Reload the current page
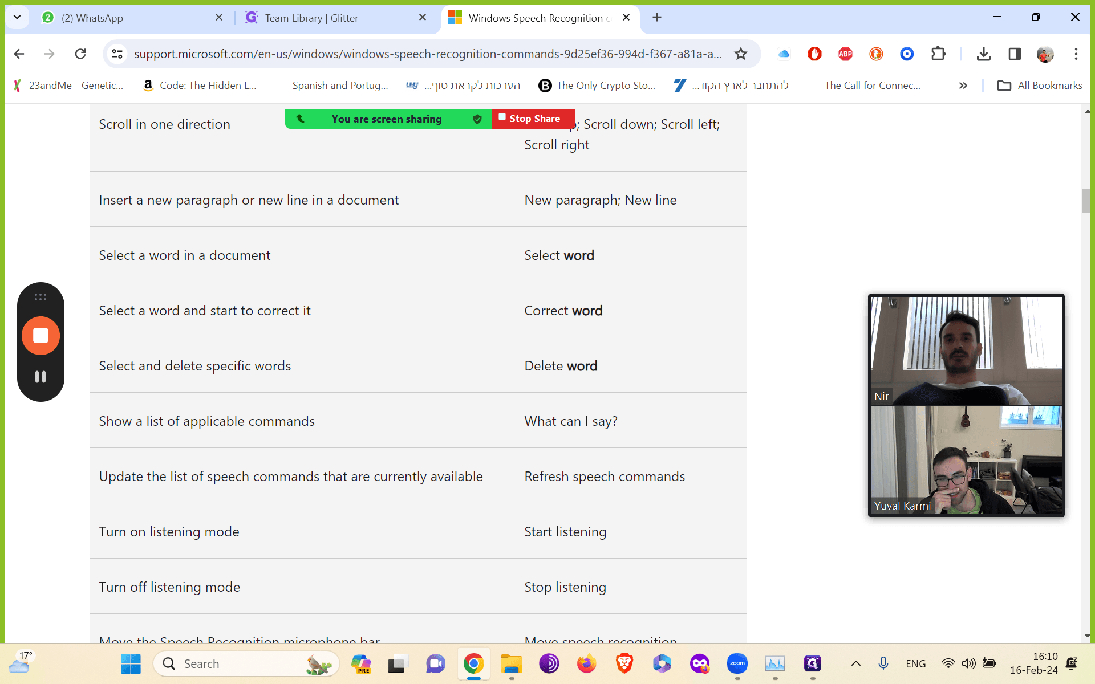 coord(80,54)
